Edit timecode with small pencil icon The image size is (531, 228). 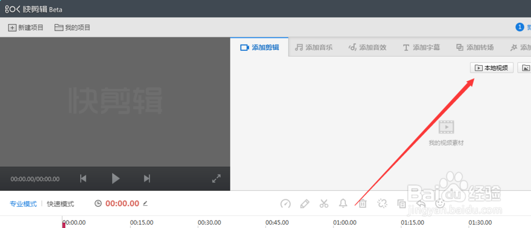pyautogui.click(x=145, y=203)
